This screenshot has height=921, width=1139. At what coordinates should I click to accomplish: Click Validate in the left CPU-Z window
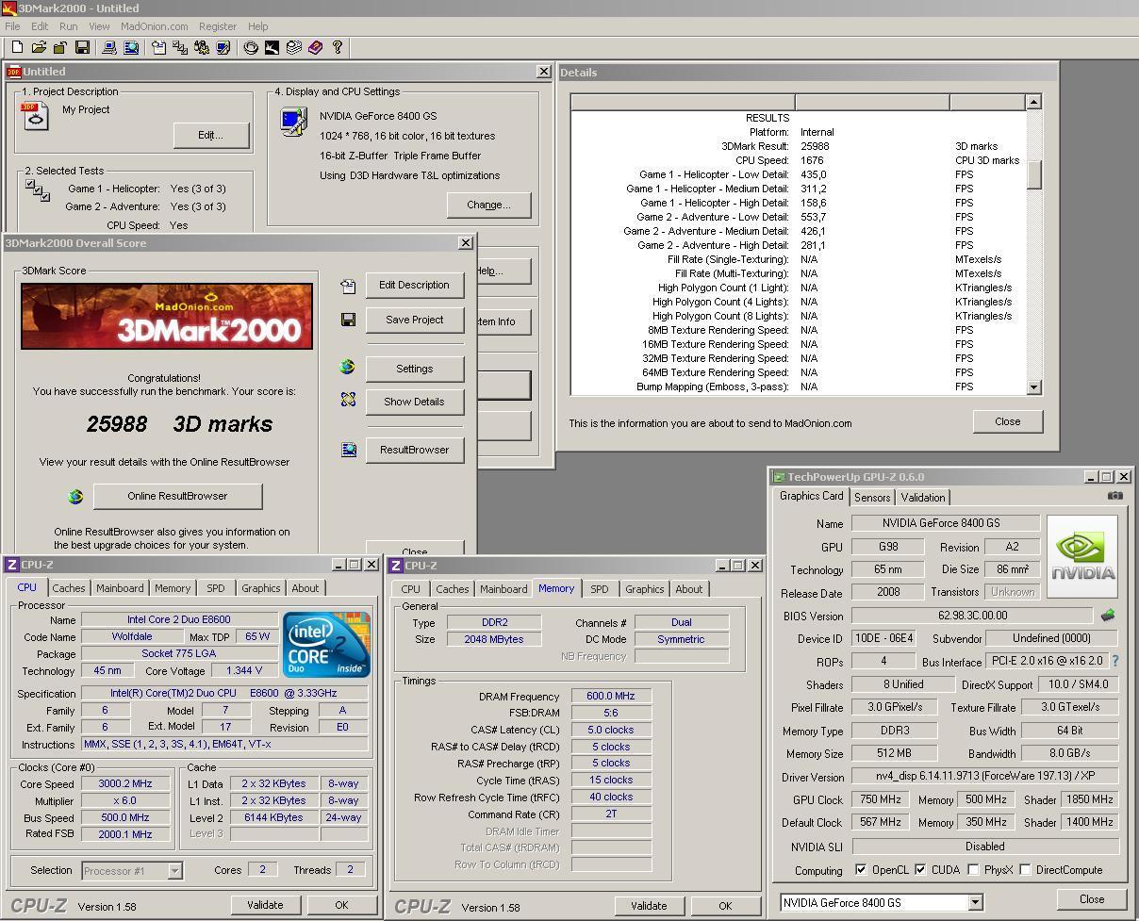[x=265, y=905]
